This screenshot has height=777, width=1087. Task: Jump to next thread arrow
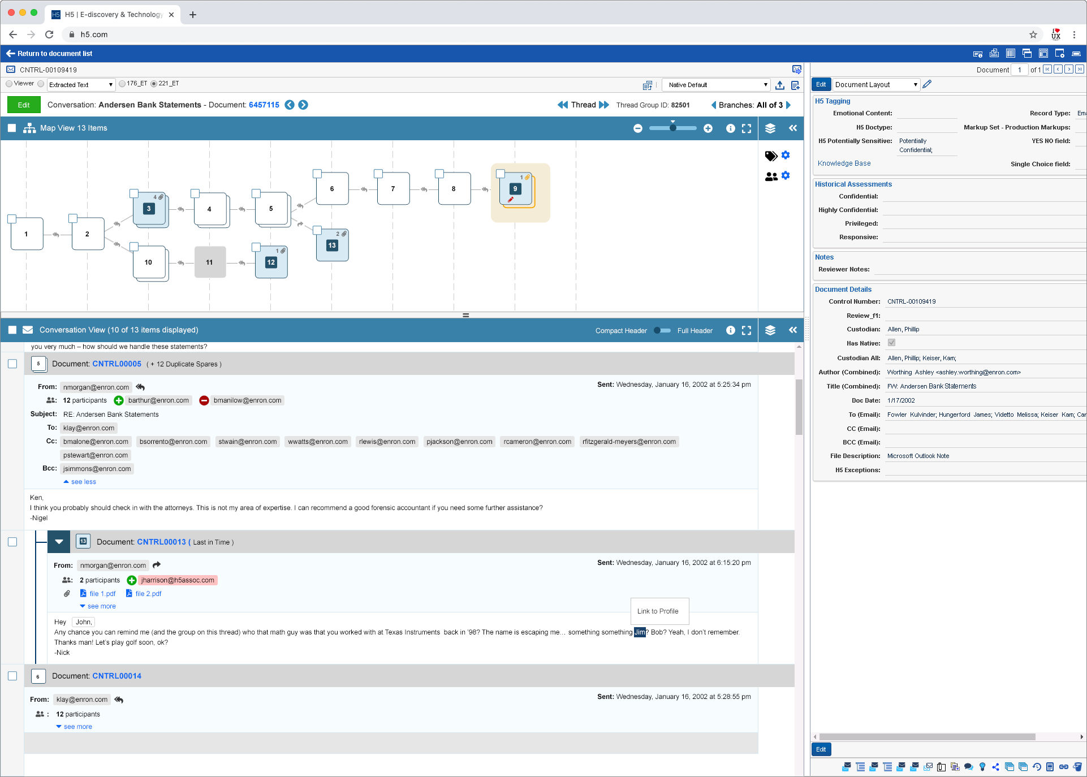click(604, 105)
